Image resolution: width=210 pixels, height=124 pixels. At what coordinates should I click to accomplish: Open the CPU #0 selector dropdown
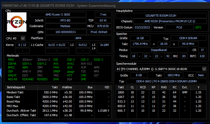pyautogui.click(x=15, y=38)
